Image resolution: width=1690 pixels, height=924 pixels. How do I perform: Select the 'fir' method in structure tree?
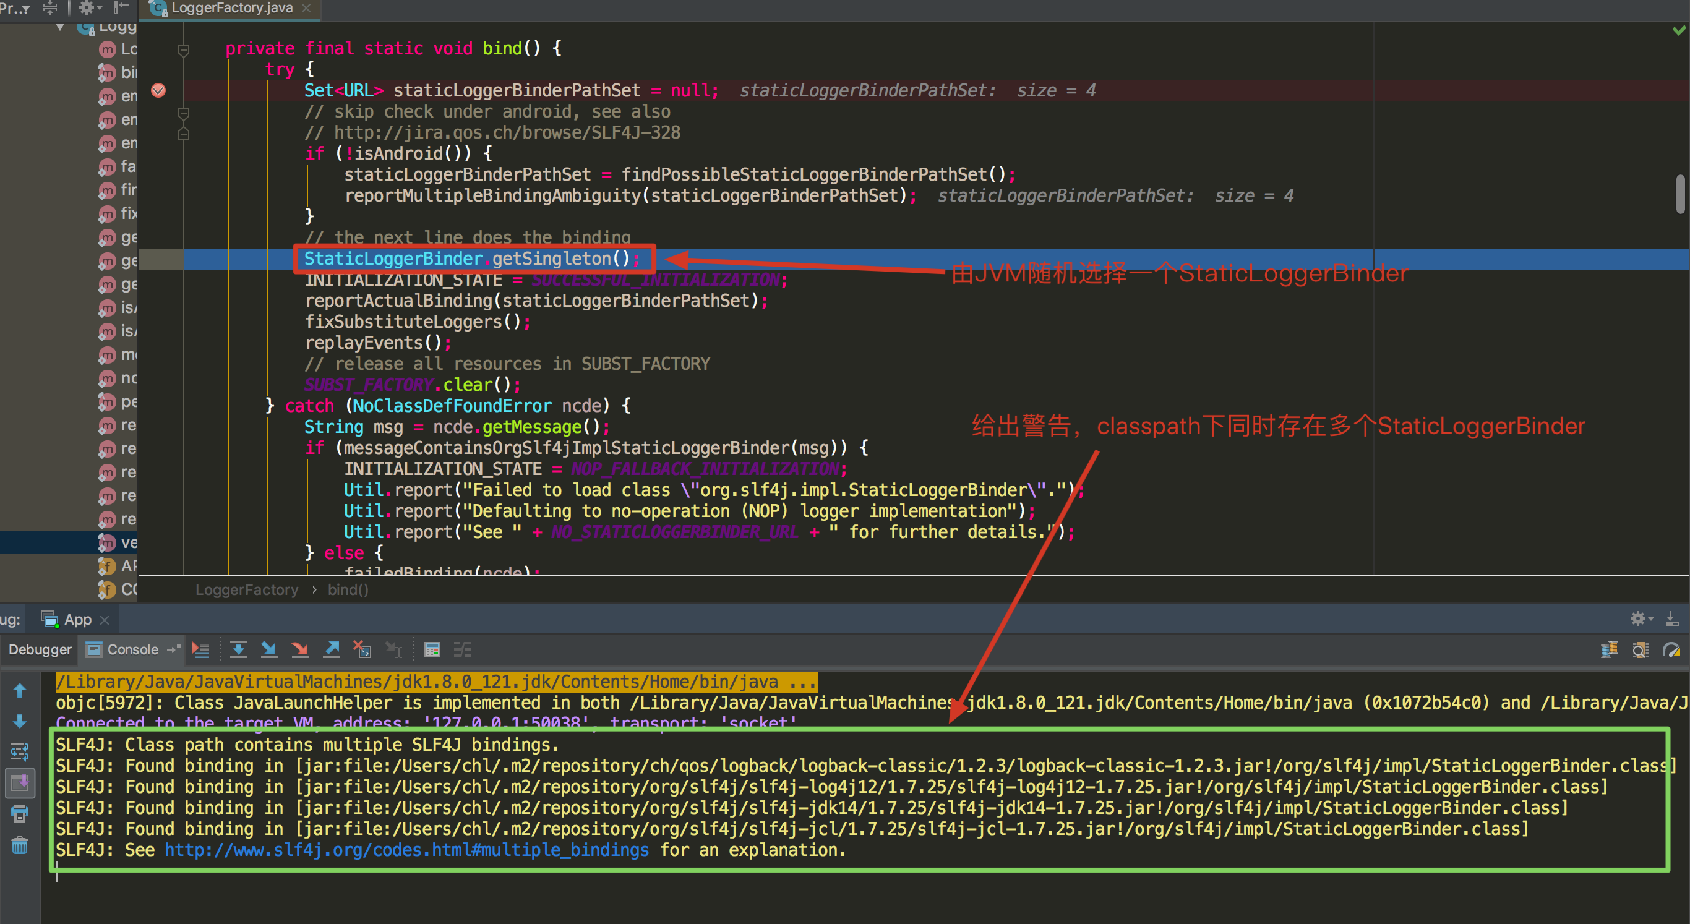click(x=118, y=190)
